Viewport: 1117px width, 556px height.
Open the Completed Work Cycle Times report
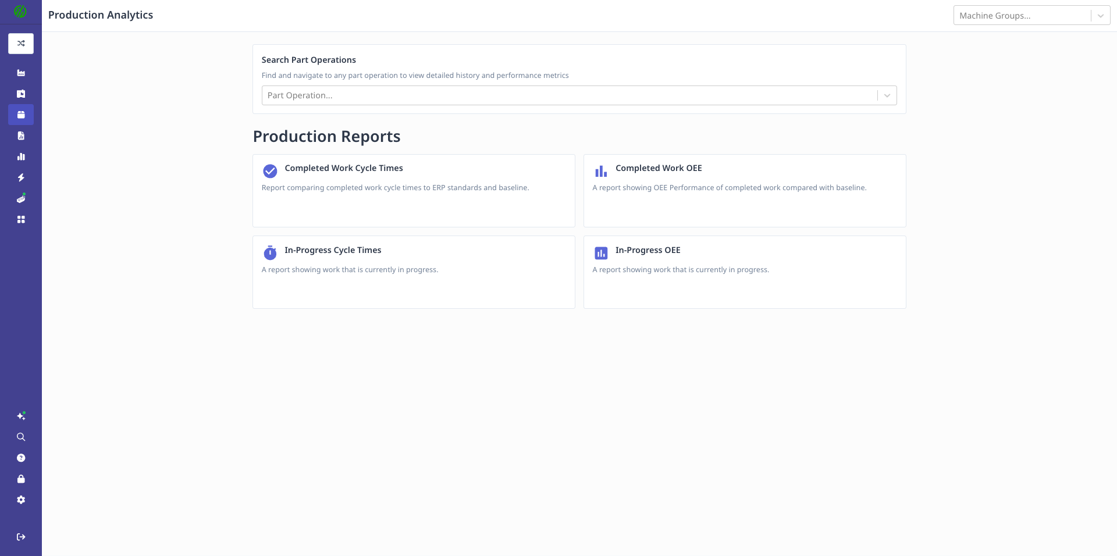[414, 190]
